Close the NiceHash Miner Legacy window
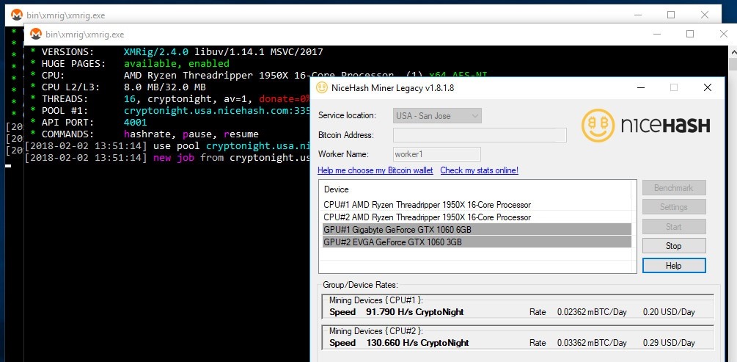This screenshot has height=362, width=737. click(707, 87)
